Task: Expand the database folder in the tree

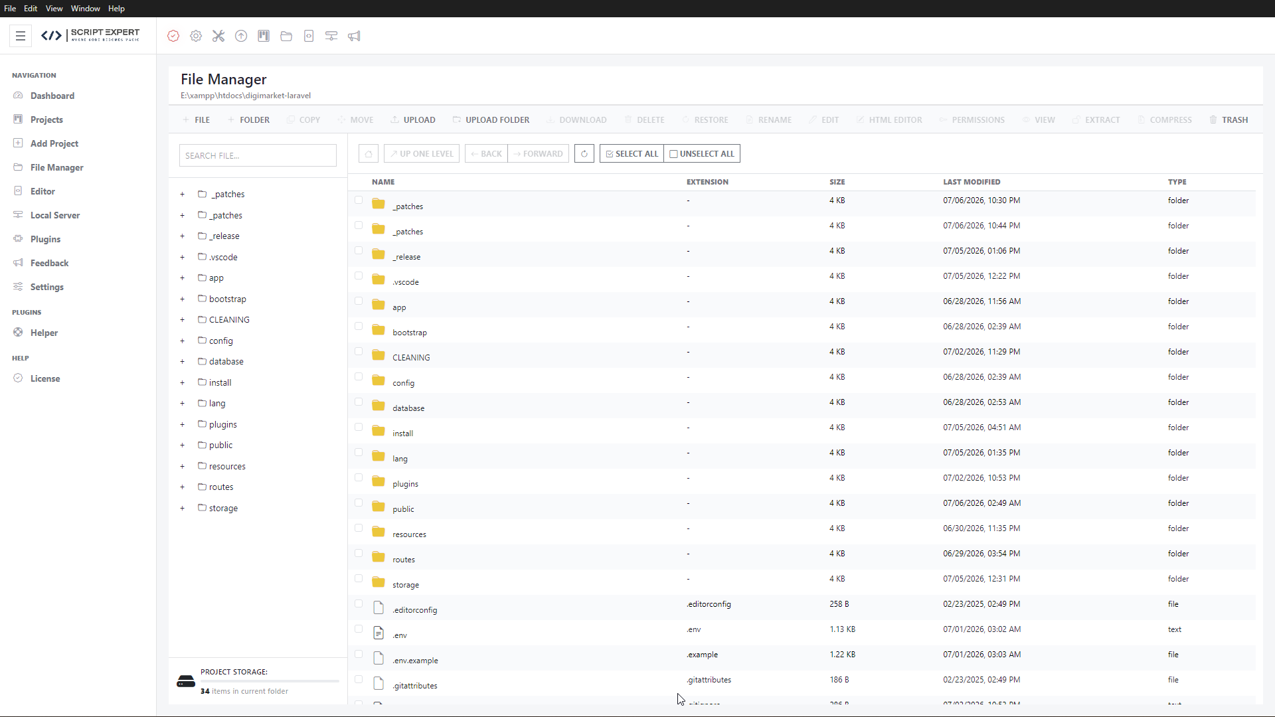Action: [182, 362]
